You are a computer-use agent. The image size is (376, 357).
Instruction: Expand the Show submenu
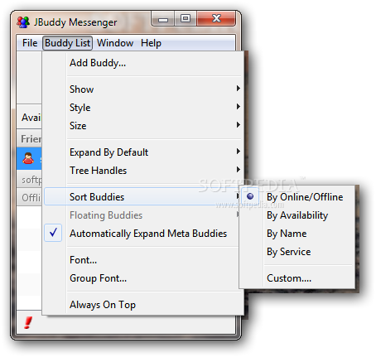tap(143, 89)
